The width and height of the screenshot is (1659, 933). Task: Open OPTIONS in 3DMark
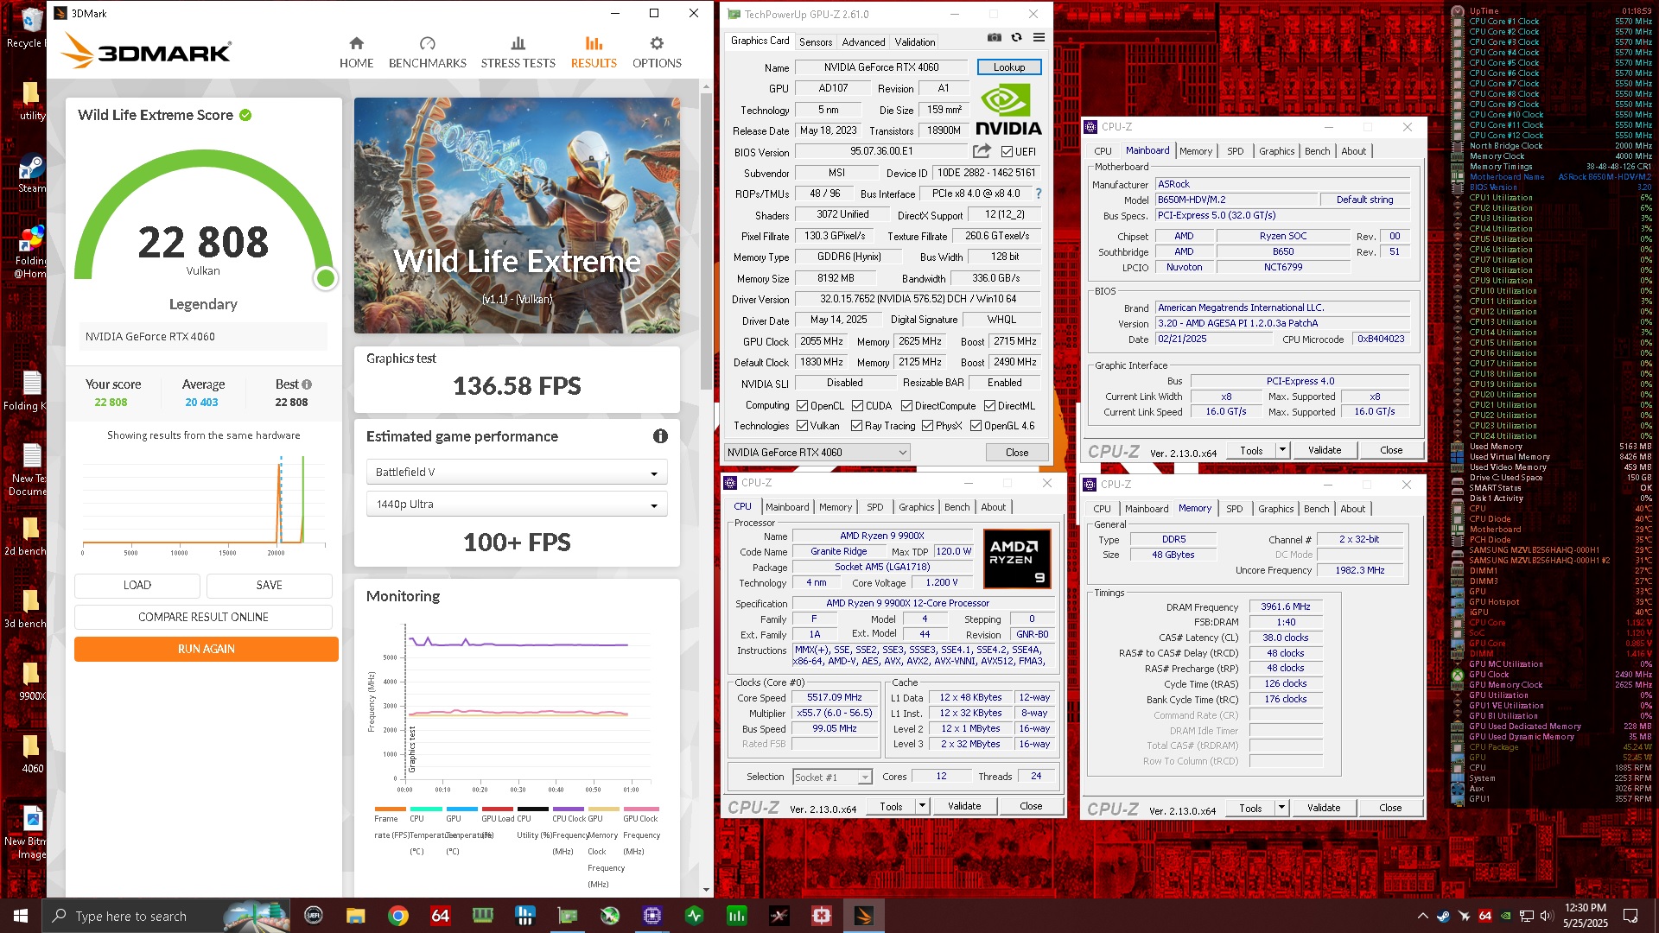click(x=657, y=53)
